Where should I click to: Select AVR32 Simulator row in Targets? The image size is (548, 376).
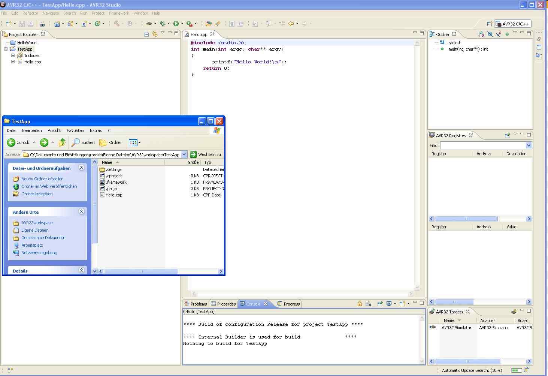click(481, 328)
